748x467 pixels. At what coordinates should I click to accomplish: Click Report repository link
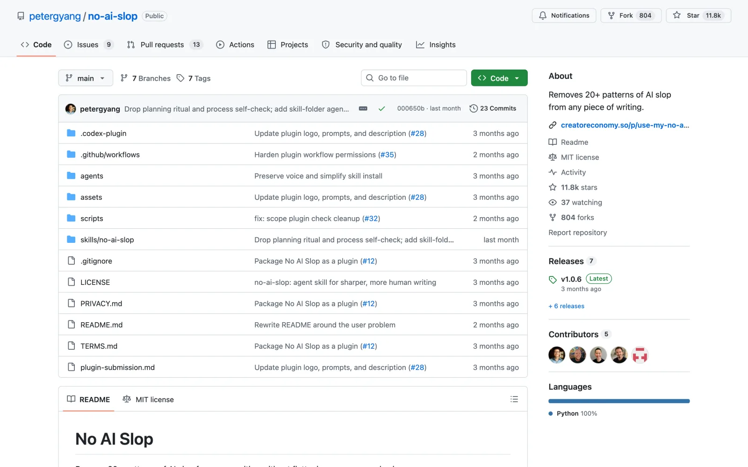point(577,233)
